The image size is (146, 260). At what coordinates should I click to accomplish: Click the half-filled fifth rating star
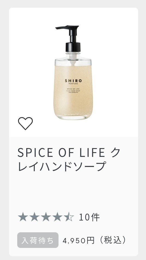coord(69,217)
